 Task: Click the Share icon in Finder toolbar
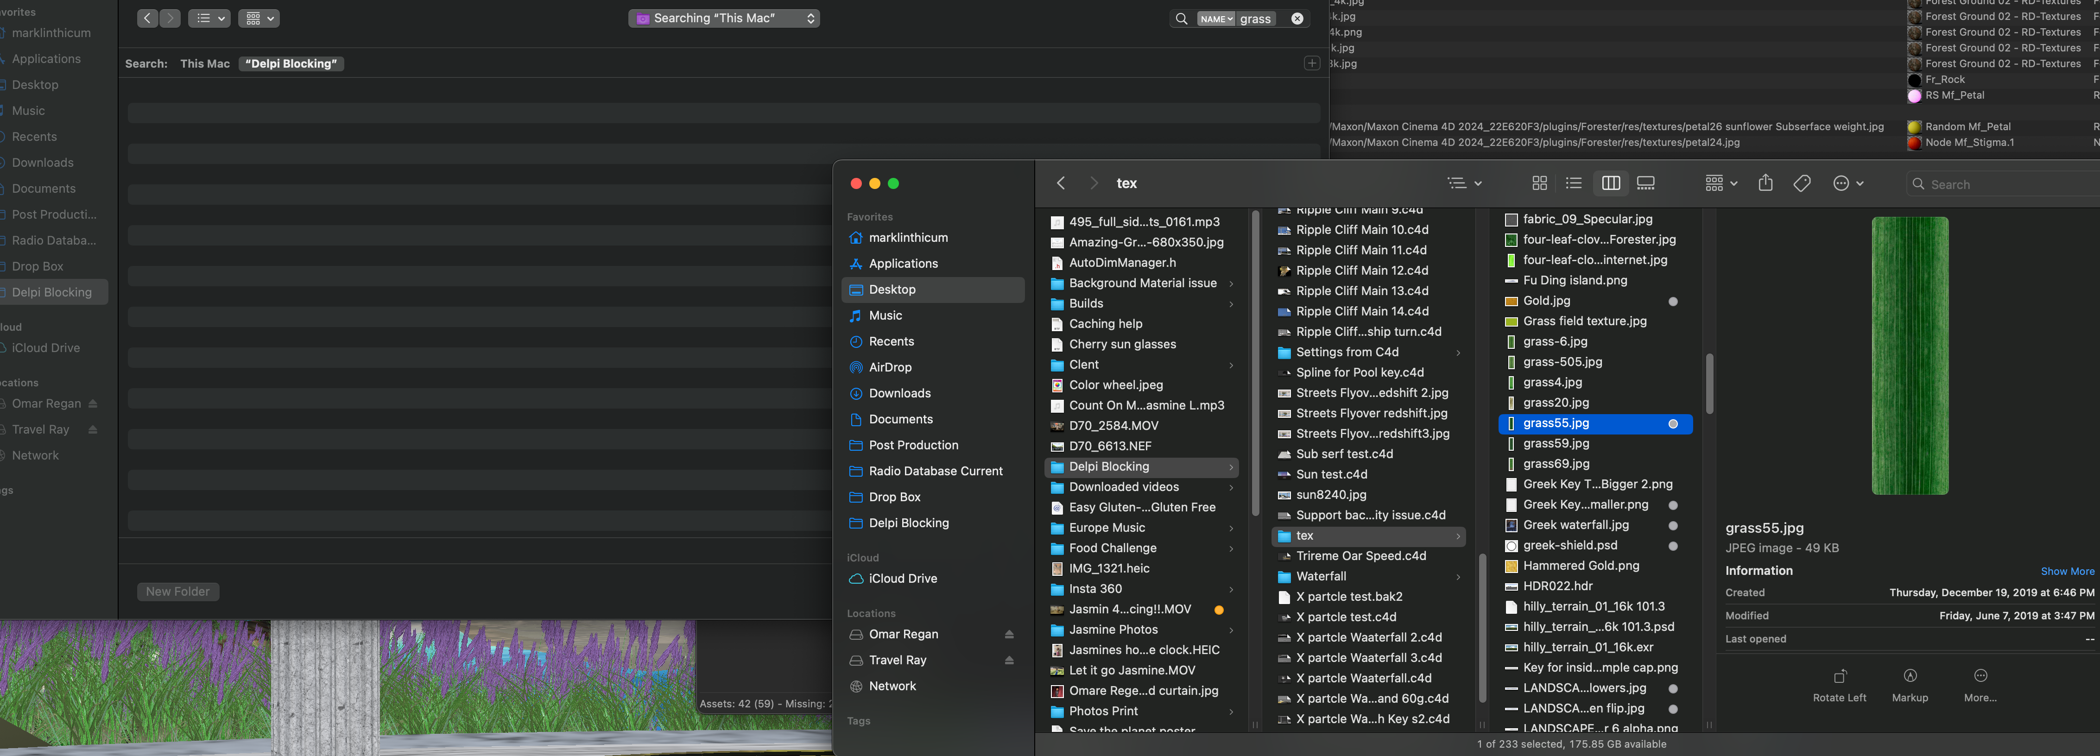[1765, 183]
